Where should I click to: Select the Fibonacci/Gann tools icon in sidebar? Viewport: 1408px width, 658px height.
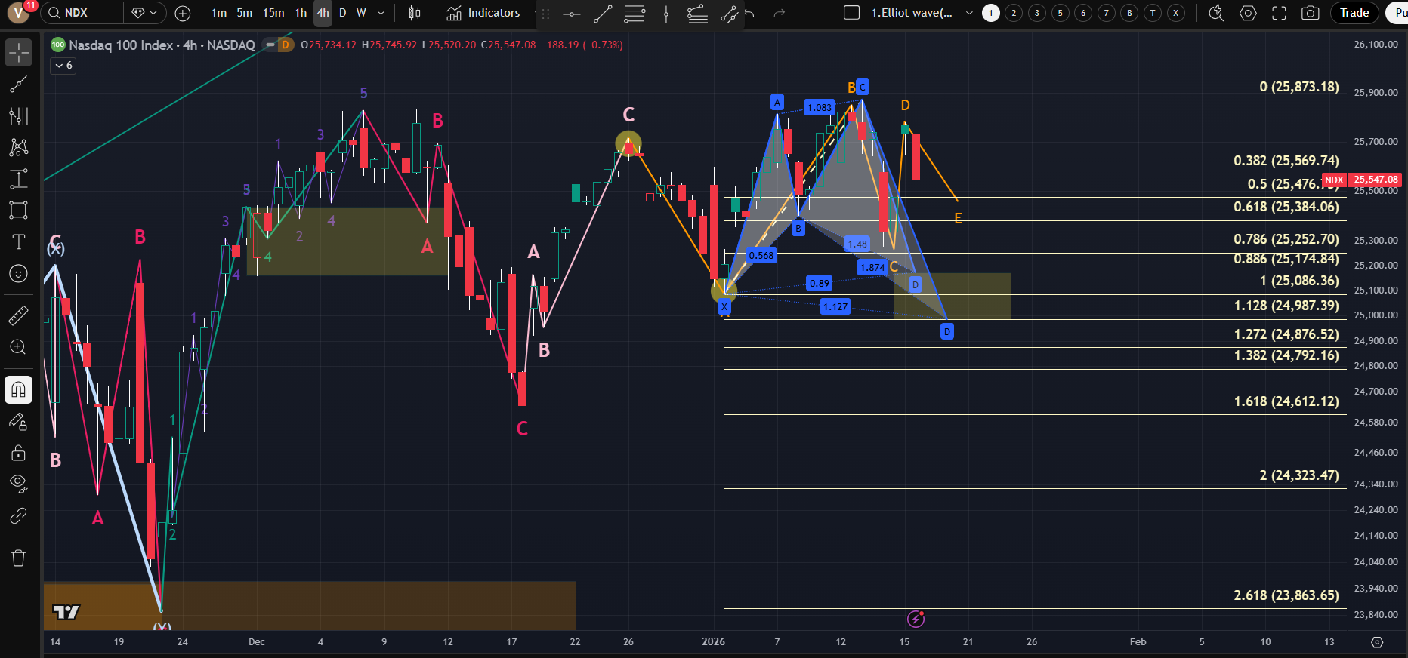point(18,115)
